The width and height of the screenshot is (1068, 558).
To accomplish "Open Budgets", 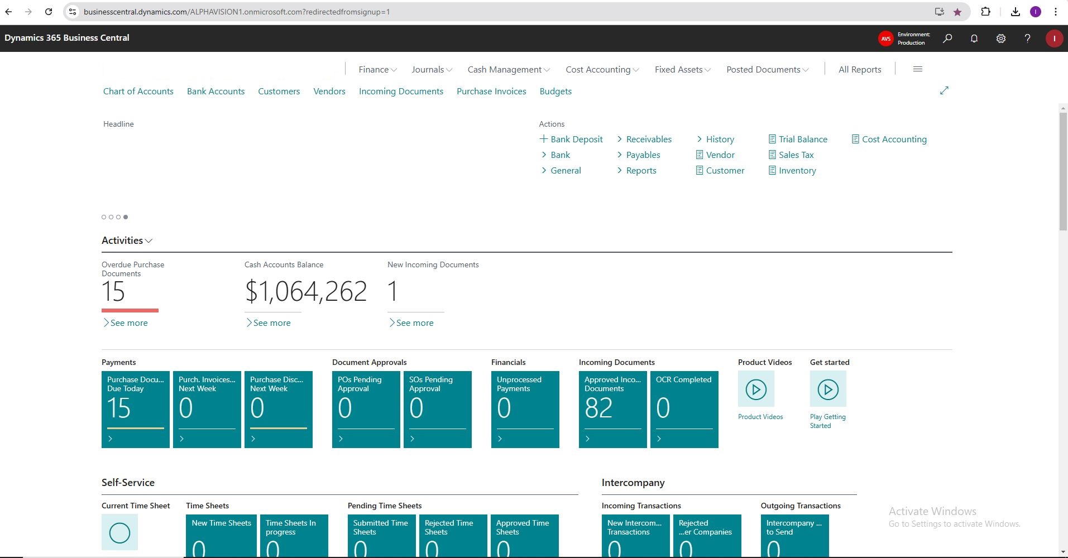I will click(555, 91).
